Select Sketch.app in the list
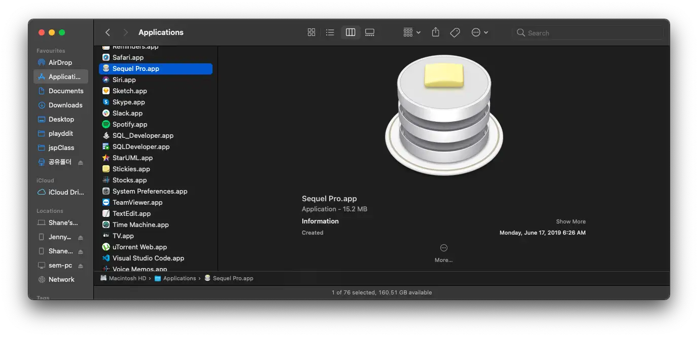Image resolution: width=698 pixels, height=337 pixels. [156, 91]
